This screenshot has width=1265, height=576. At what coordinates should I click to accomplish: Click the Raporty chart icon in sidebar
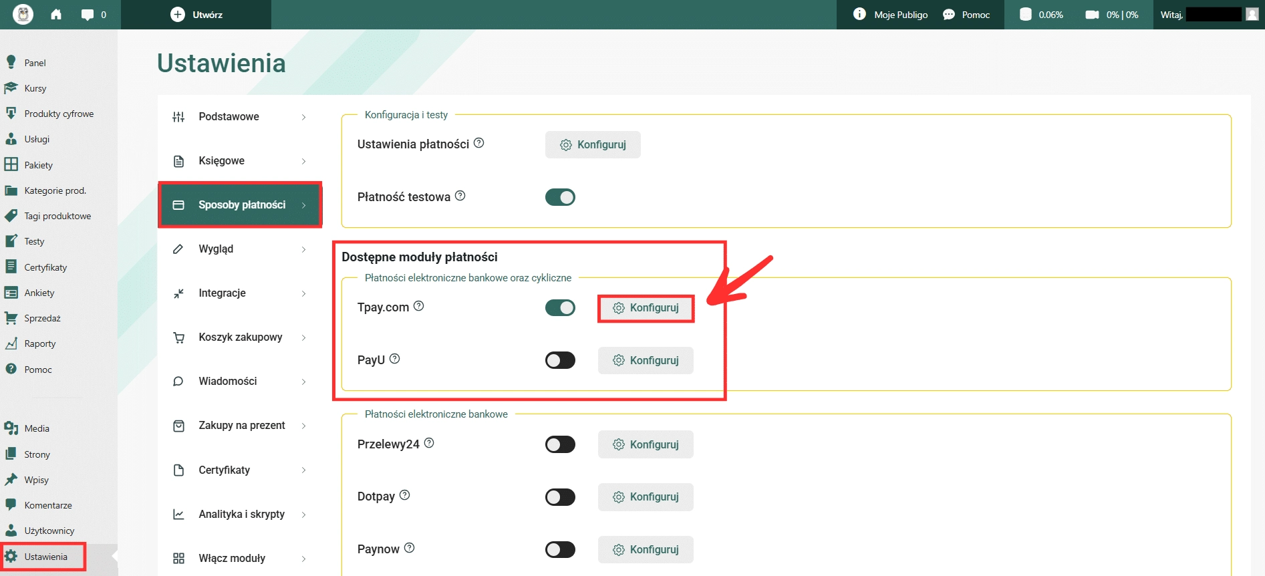click(x=11, y=343)
